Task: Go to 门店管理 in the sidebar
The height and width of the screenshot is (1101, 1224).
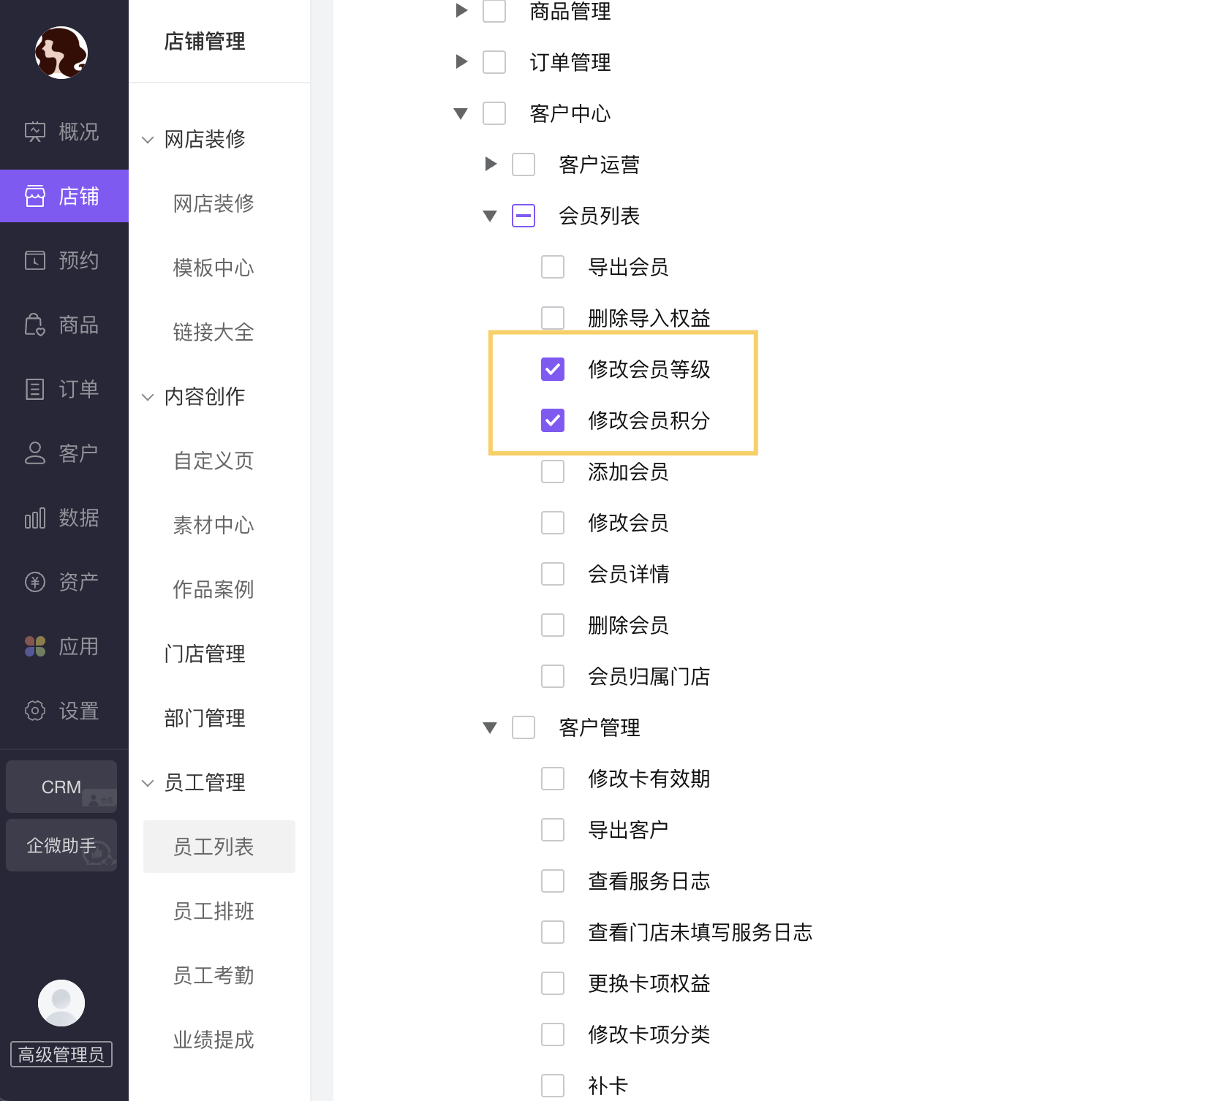Action: tap(205, 654)
